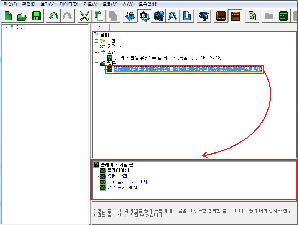This screenshot has height=225, width=298.
Task: Click the X= icon next to 지역 변수
Action: click(103, 47)
